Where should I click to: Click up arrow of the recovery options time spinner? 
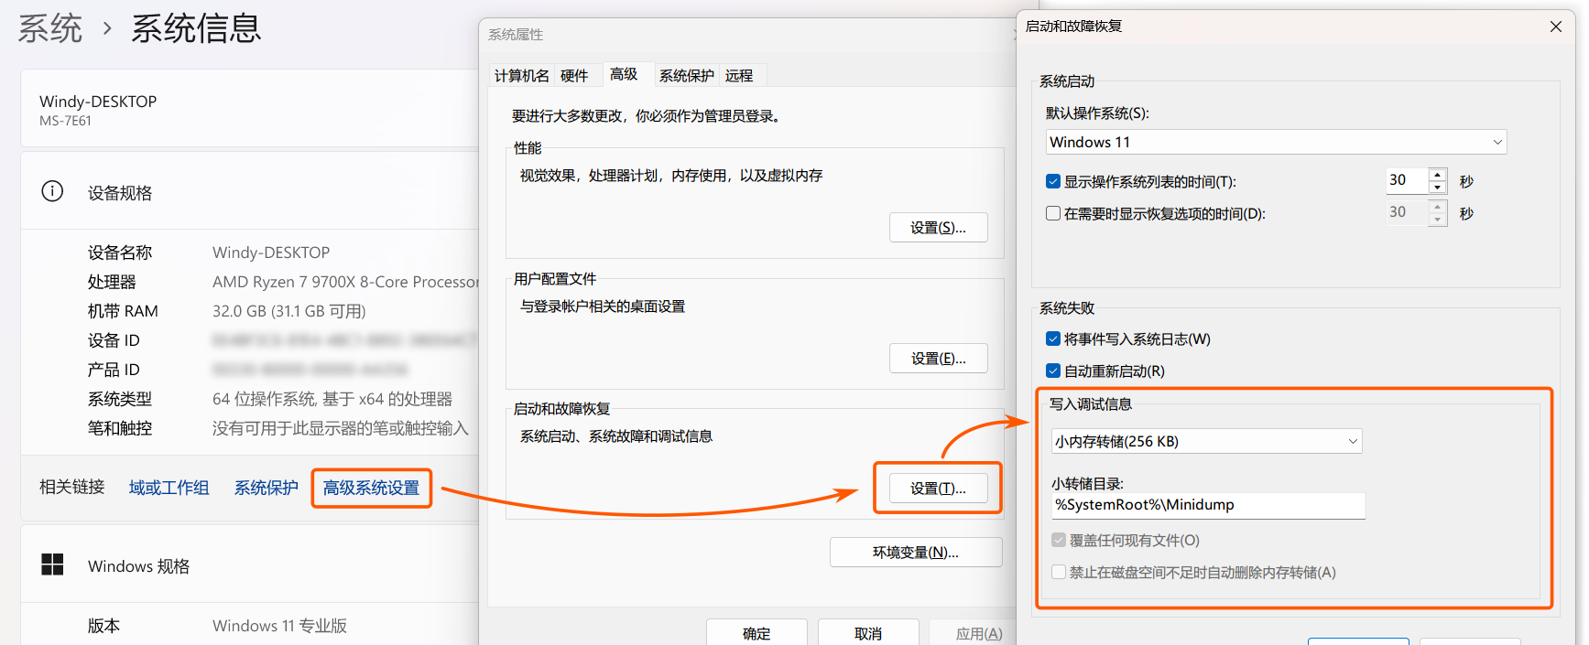pos(1438,207)
